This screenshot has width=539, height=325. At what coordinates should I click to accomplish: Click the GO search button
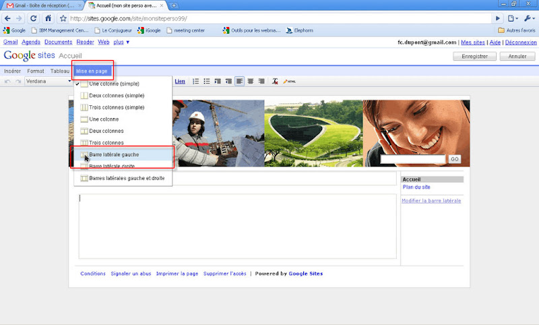pos(454,159)
